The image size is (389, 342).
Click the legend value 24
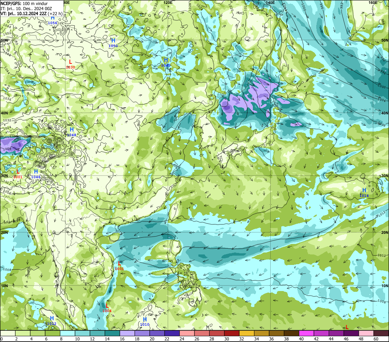point(182,339)
